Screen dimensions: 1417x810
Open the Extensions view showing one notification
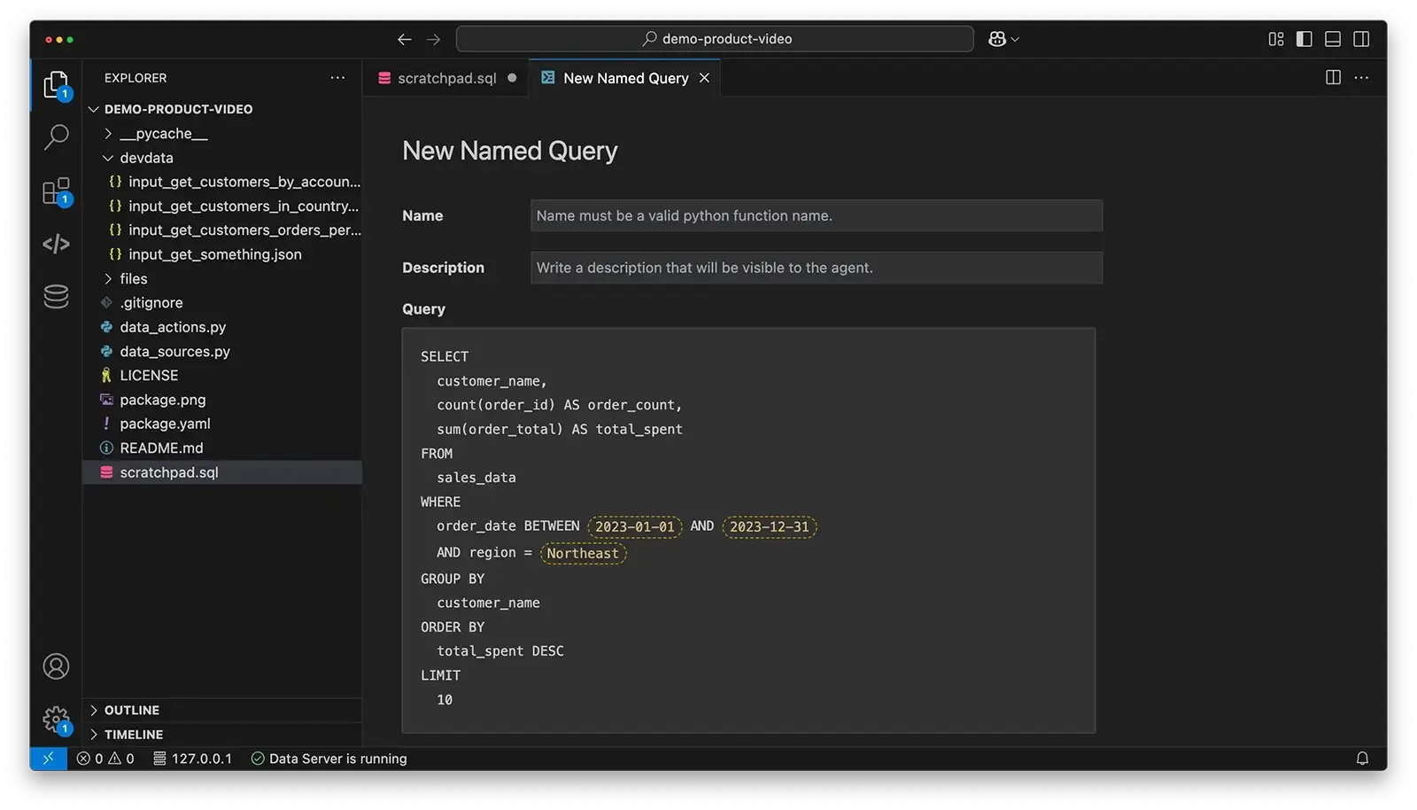[56, 191]
